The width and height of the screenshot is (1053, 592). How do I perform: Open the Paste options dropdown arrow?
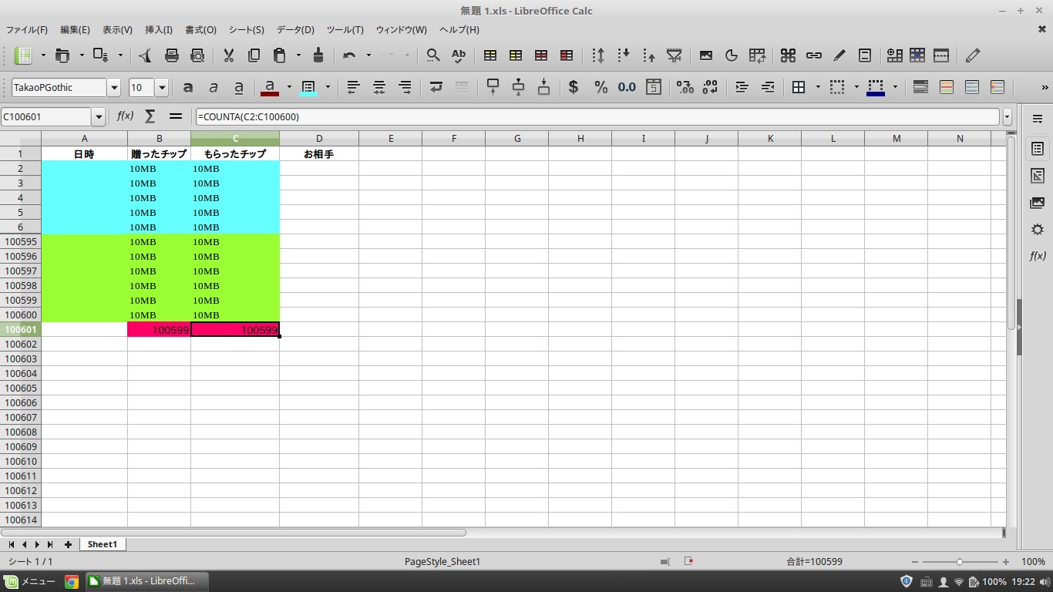click(x=298, y=55)
